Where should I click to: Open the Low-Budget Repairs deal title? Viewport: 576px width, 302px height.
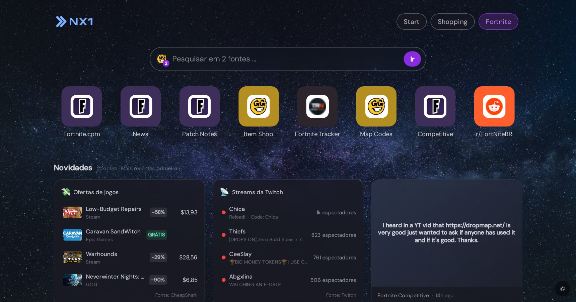[114, 209]
